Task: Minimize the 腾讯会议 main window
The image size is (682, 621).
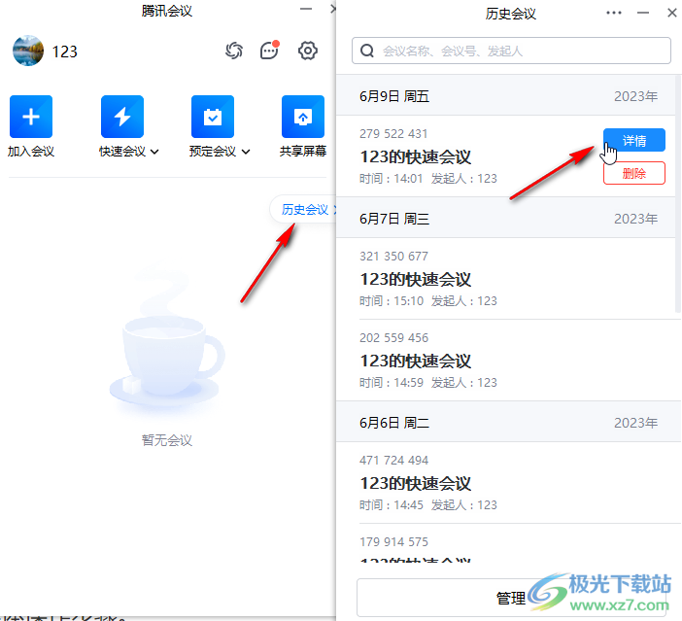Action: (x=306, y=9)
